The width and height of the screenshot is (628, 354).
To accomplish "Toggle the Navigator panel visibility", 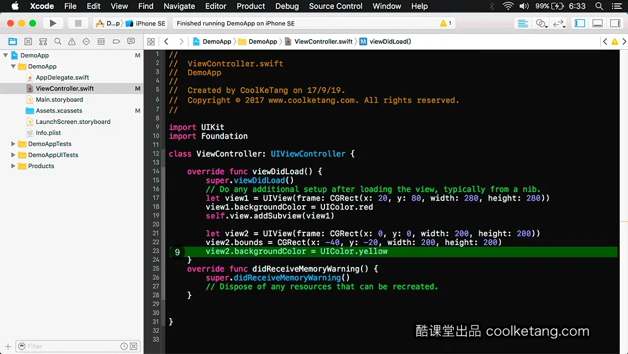I will (x=580, y=23).
